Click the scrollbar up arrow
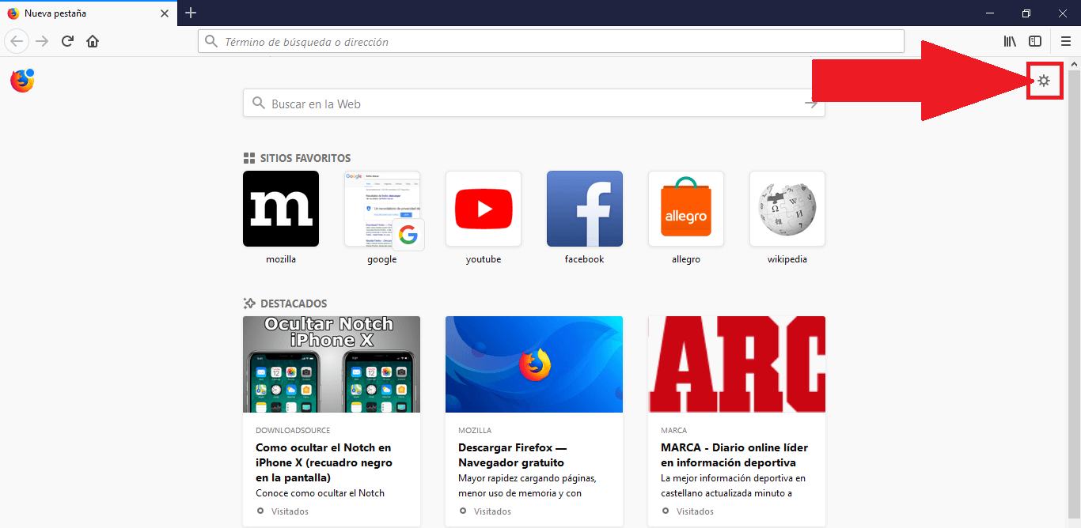The width and height of the screenshot is (1081, 528). click(x=1074, y=63)
